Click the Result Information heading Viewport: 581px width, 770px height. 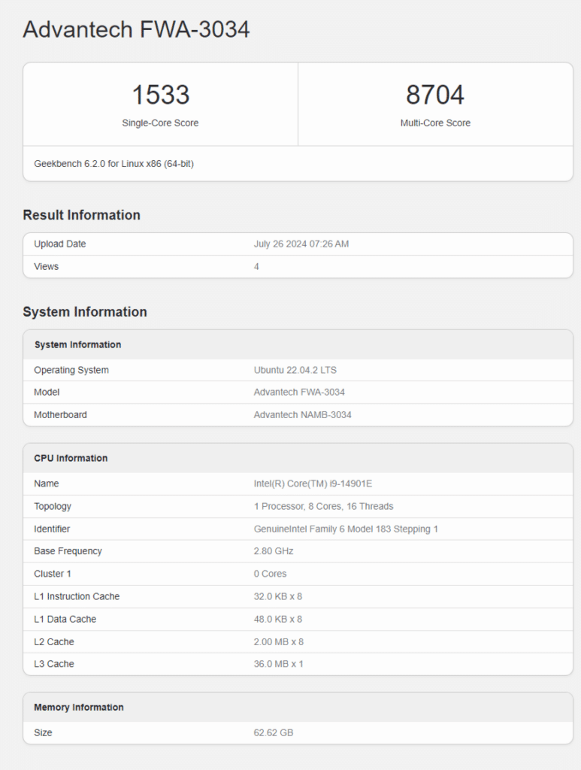click(81, 214)
